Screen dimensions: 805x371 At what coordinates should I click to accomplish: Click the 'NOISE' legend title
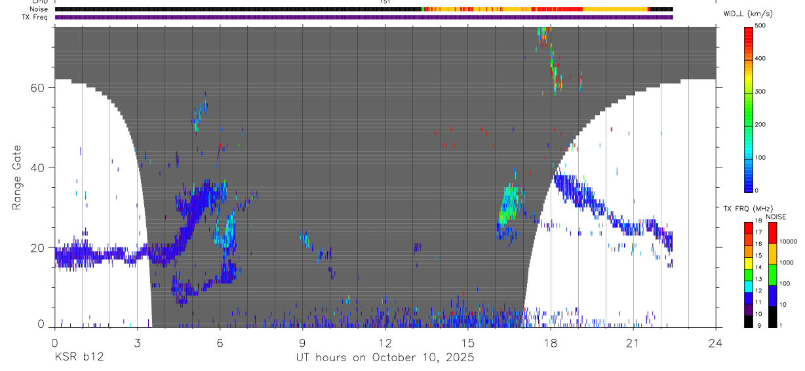(x=776, y=217)
